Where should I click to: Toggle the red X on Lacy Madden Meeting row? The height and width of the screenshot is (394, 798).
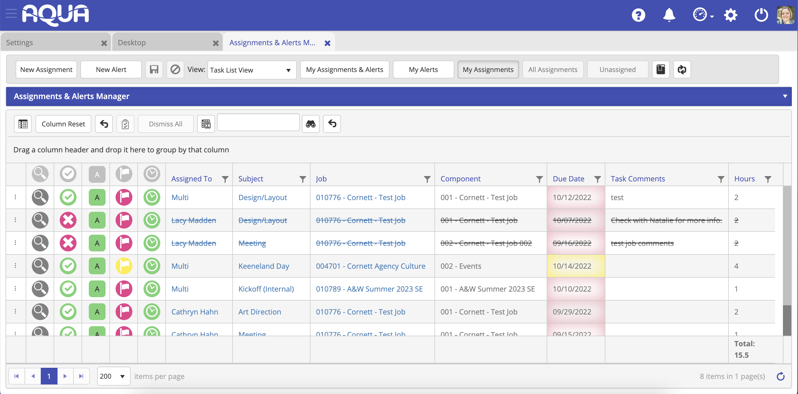pyautogui.click(x=68, y=243)
